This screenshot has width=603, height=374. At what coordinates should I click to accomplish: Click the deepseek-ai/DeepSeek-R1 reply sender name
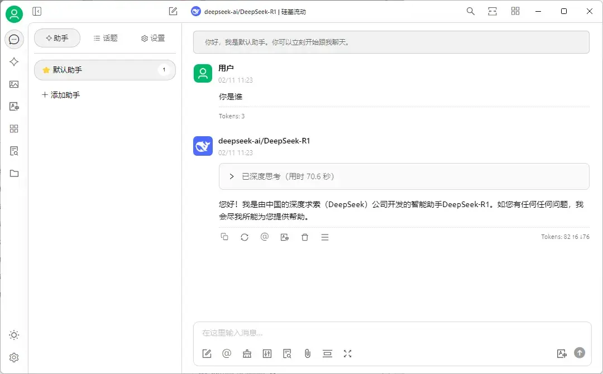click(x=264, y=141)
